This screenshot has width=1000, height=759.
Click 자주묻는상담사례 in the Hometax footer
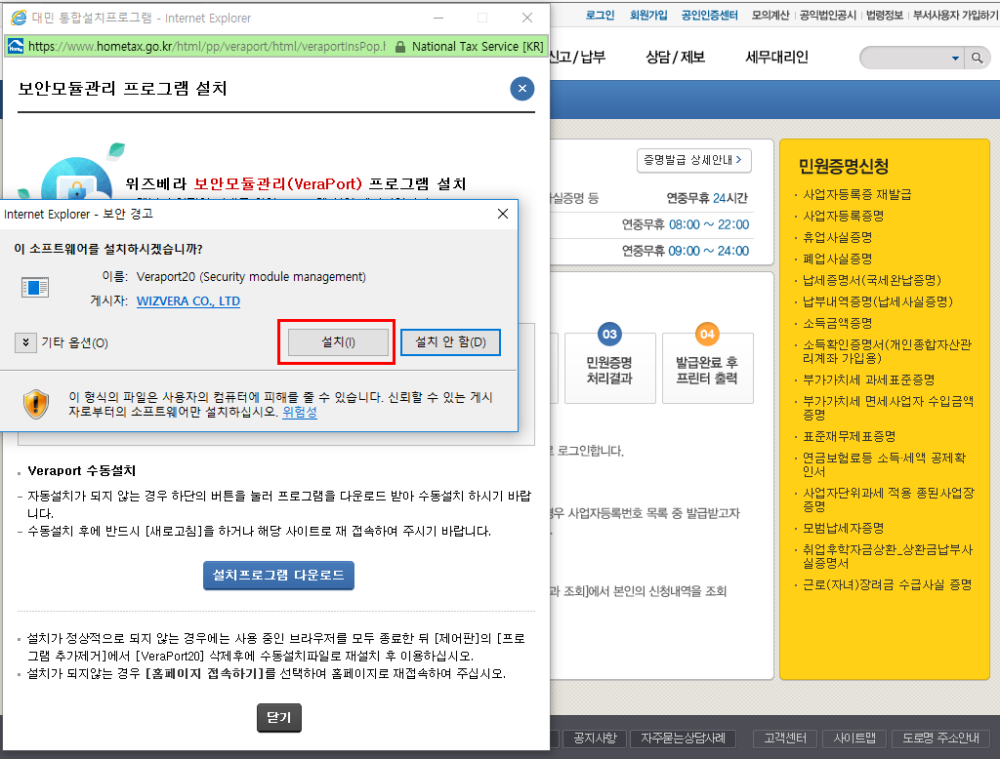point(683,739)
